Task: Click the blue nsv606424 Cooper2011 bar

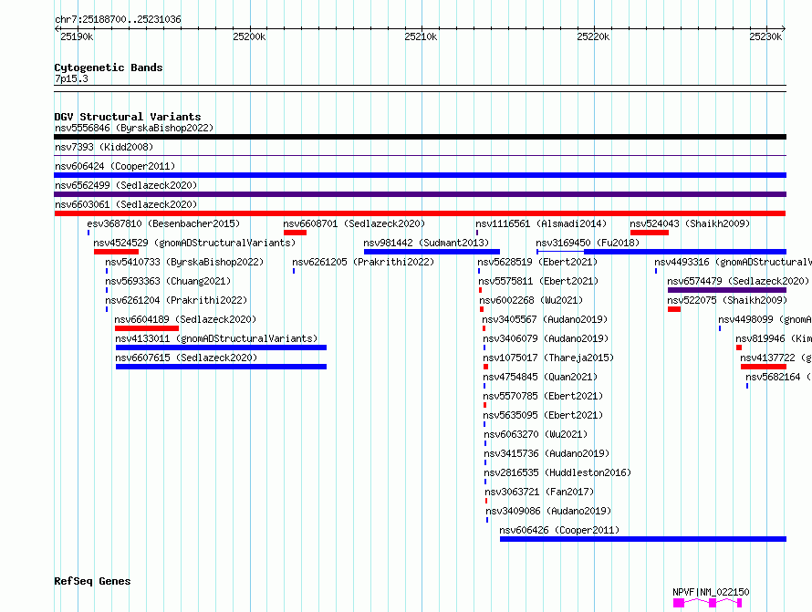Action: [x=420, y=175]
